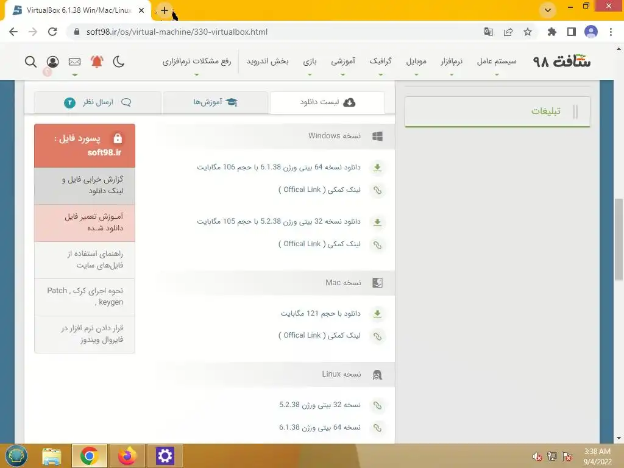Click the Windows logo section icon

[377, 136]
